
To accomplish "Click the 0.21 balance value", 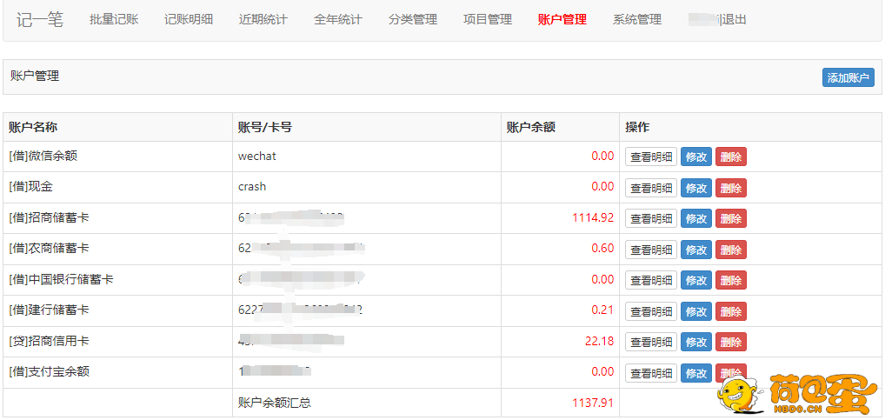I will tap(602, 310).
